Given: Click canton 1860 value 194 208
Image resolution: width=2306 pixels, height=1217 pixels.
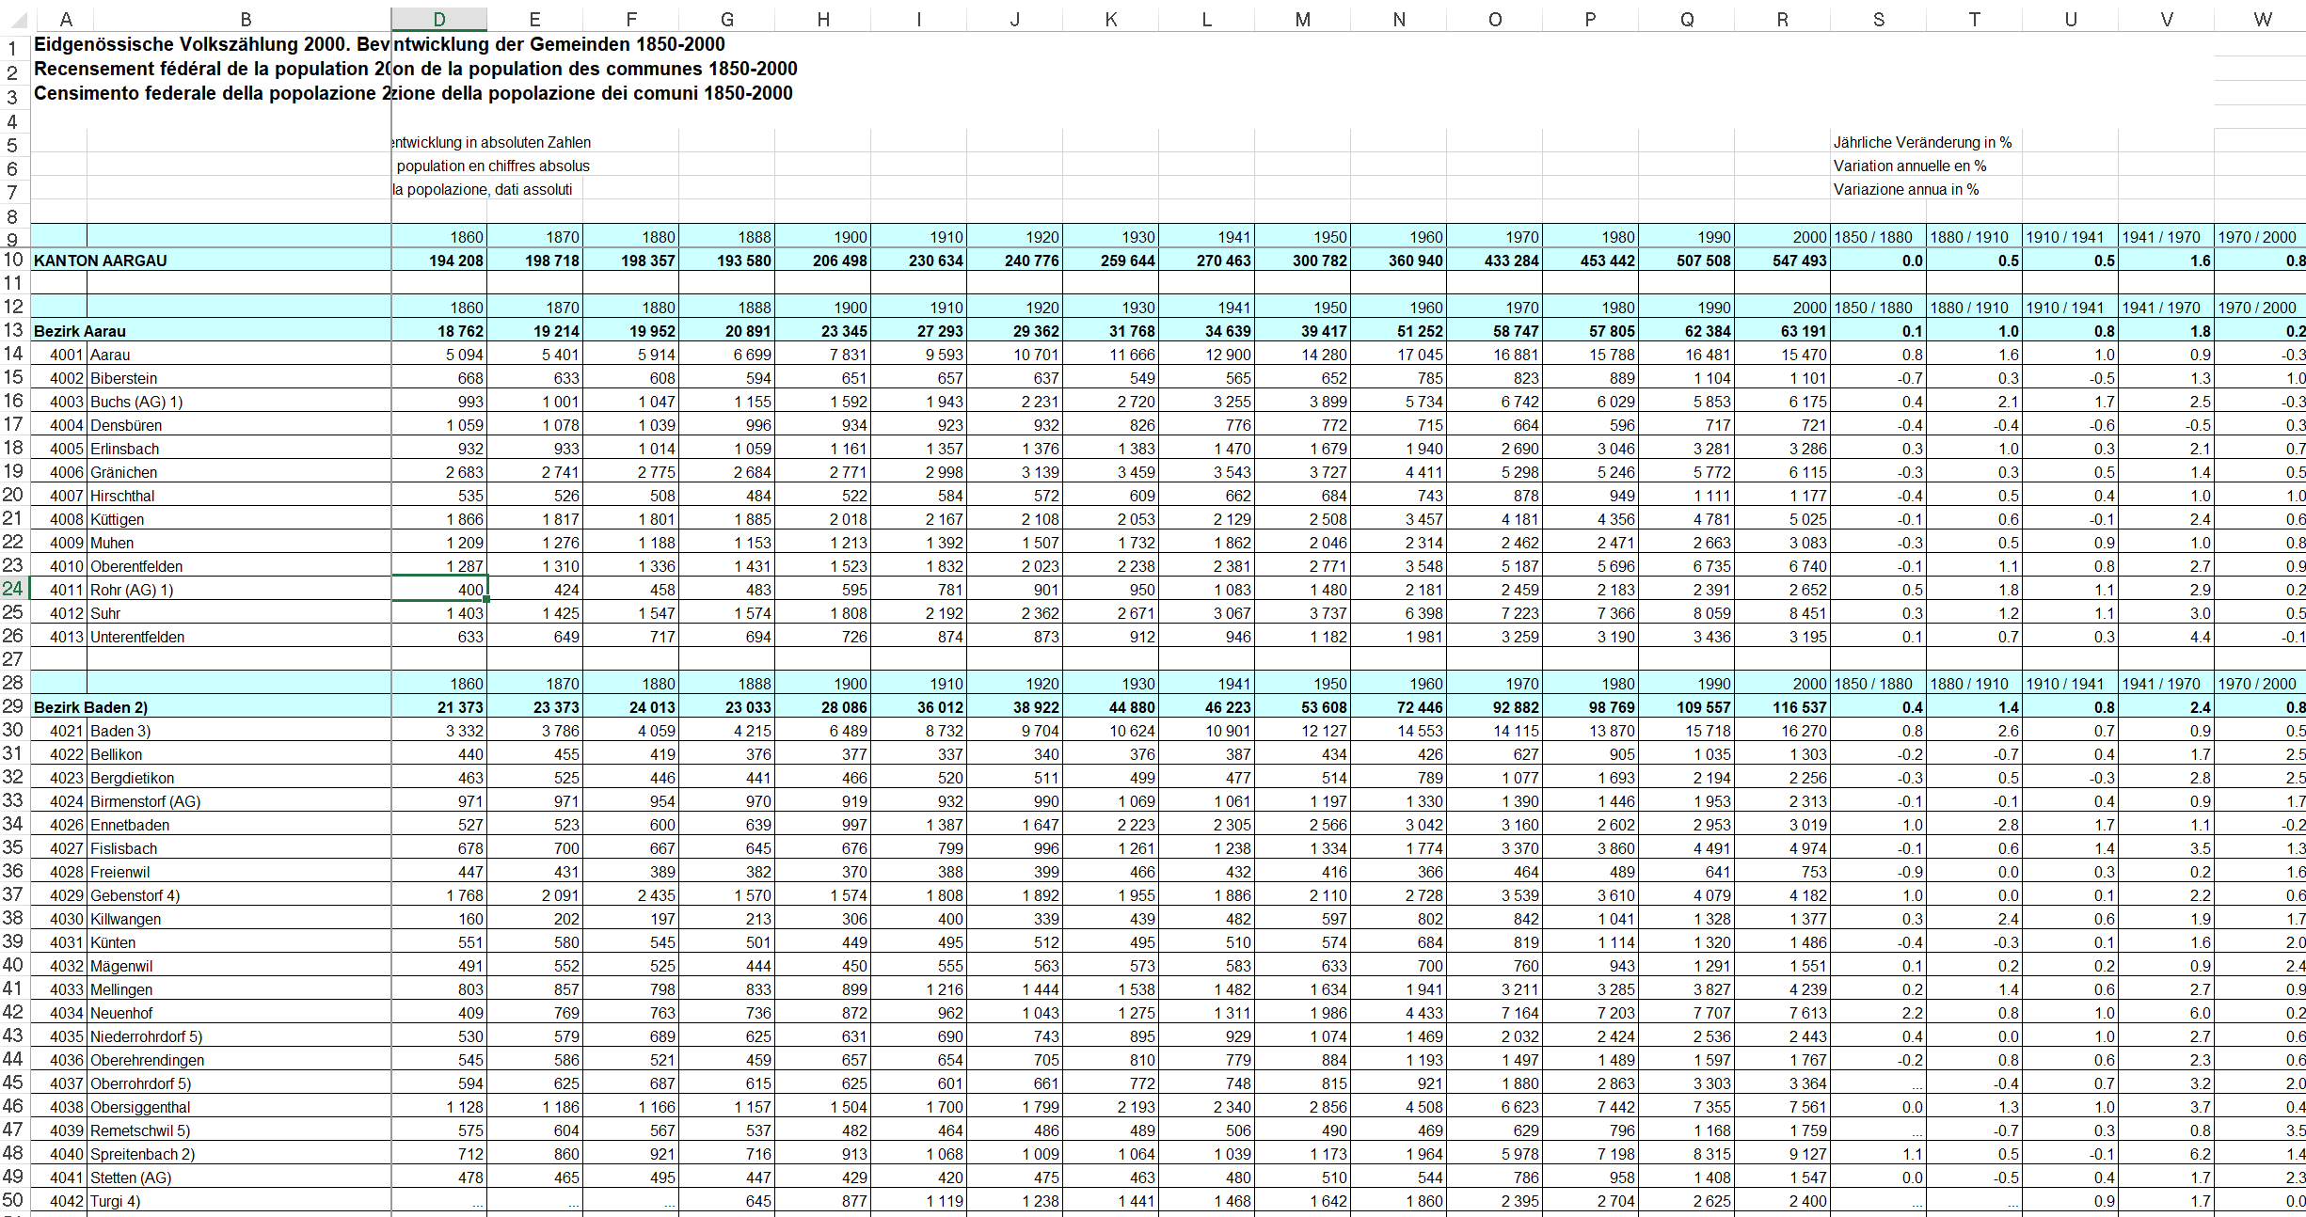Looking at the screenshot, I should tap(439, 261).
